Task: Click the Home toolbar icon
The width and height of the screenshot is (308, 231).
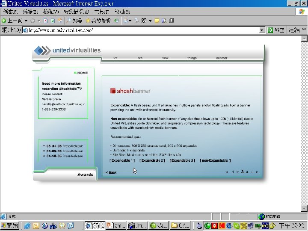Action: pyautogui.click(x=60, y=21)
